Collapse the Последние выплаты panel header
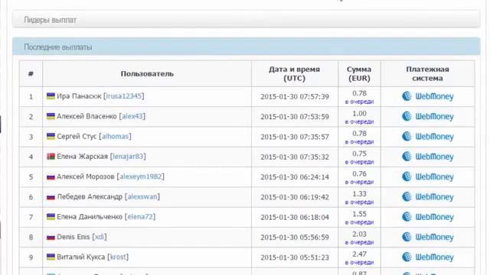This screenshot has width=490, height=275. (247, 47)
